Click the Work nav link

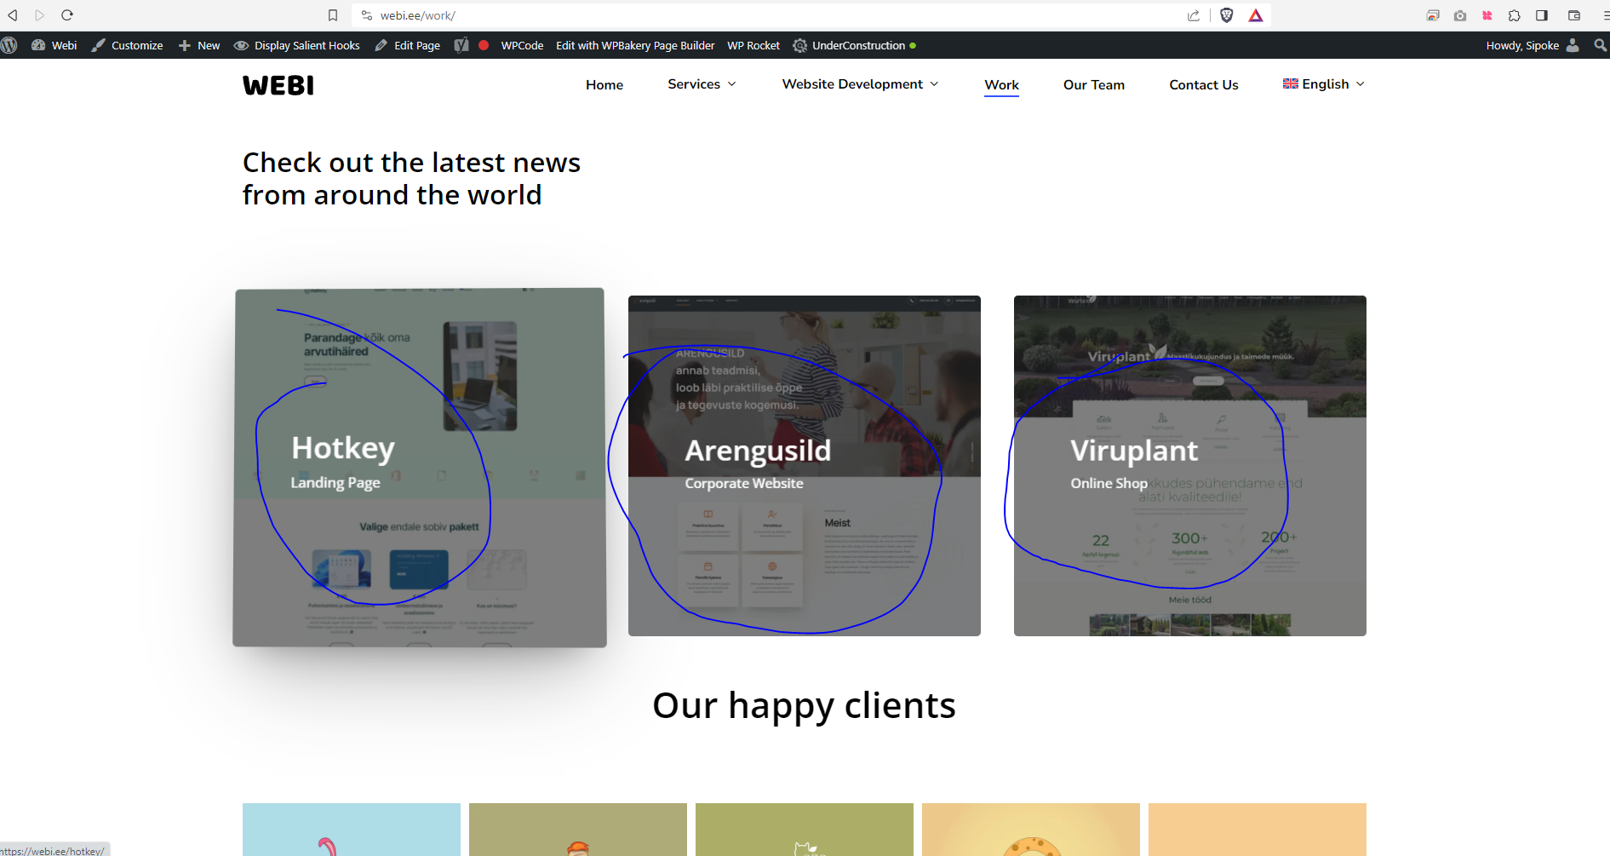tap(1002, 84)
